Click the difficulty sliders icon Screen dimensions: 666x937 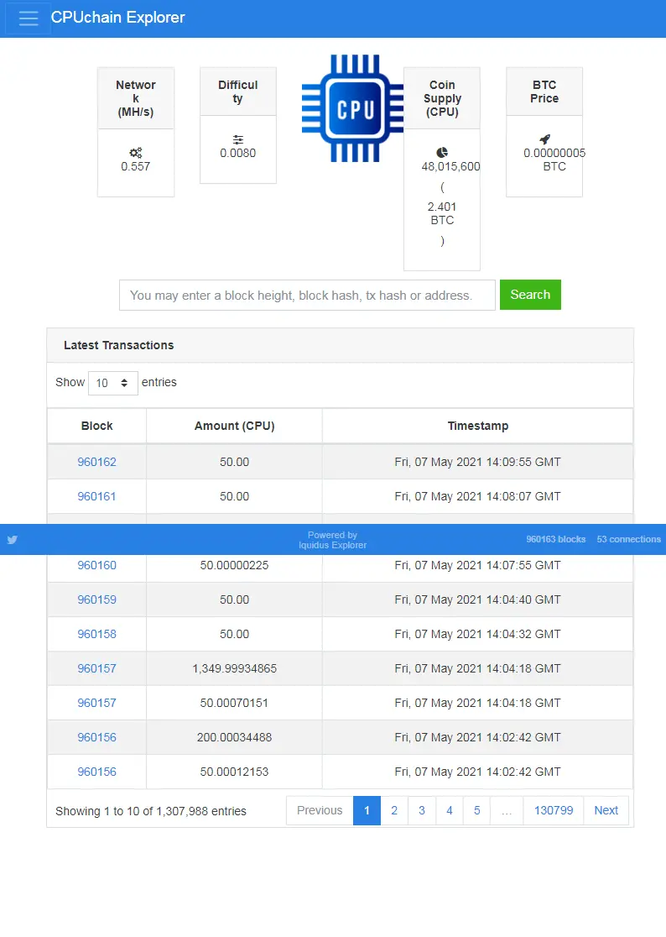(x=238, y=140)
